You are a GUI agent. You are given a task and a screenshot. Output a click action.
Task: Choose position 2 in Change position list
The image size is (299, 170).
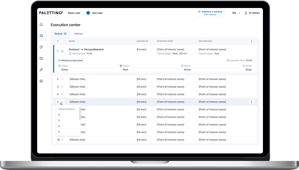click(x=67, y=115)
